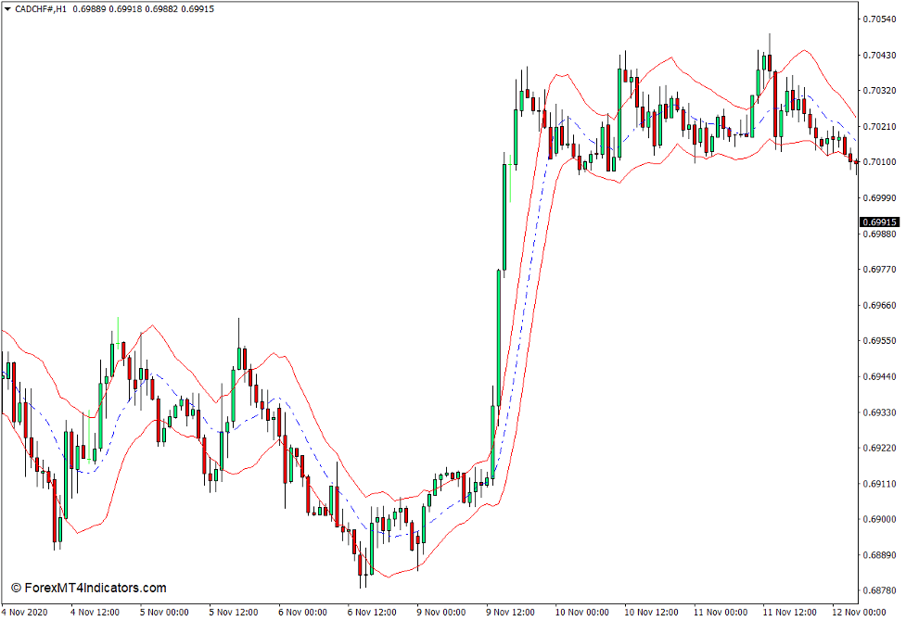The width and height of the screenshot is (906, 621).
Task: Click the 11 Nov 00:00 time label
Action: coord(720,612)
